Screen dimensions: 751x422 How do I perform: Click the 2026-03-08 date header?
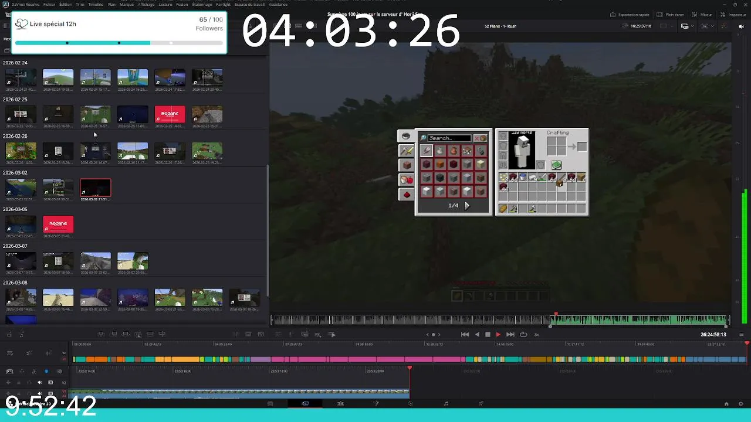[15, 283]
